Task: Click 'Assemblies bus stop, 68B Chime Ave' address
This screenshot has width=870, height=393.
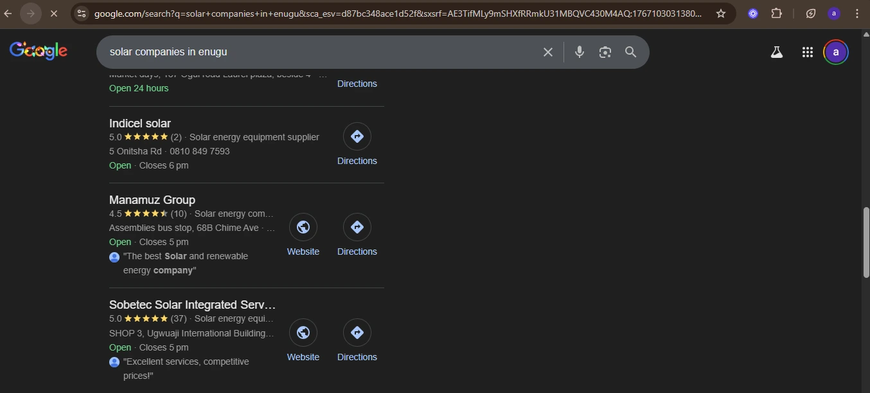Action: [x=184, y=228]
